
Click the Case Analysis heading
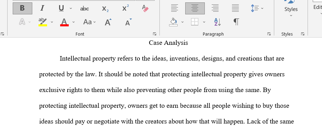pyautogui.click(x=168, y=43)
